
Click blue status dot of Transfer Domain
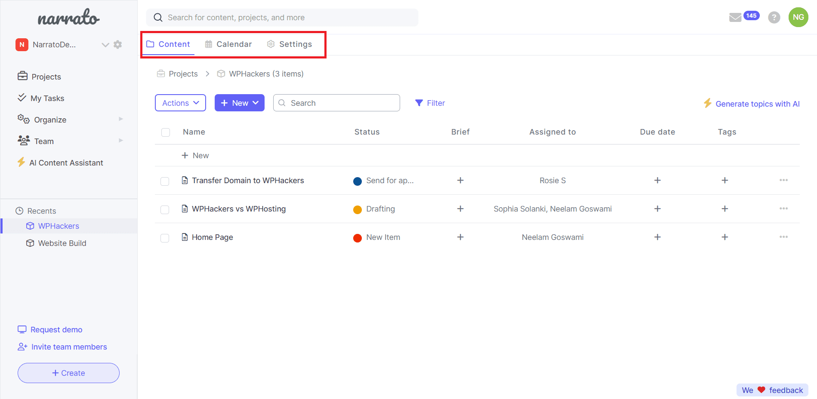[x=357, y=181]
